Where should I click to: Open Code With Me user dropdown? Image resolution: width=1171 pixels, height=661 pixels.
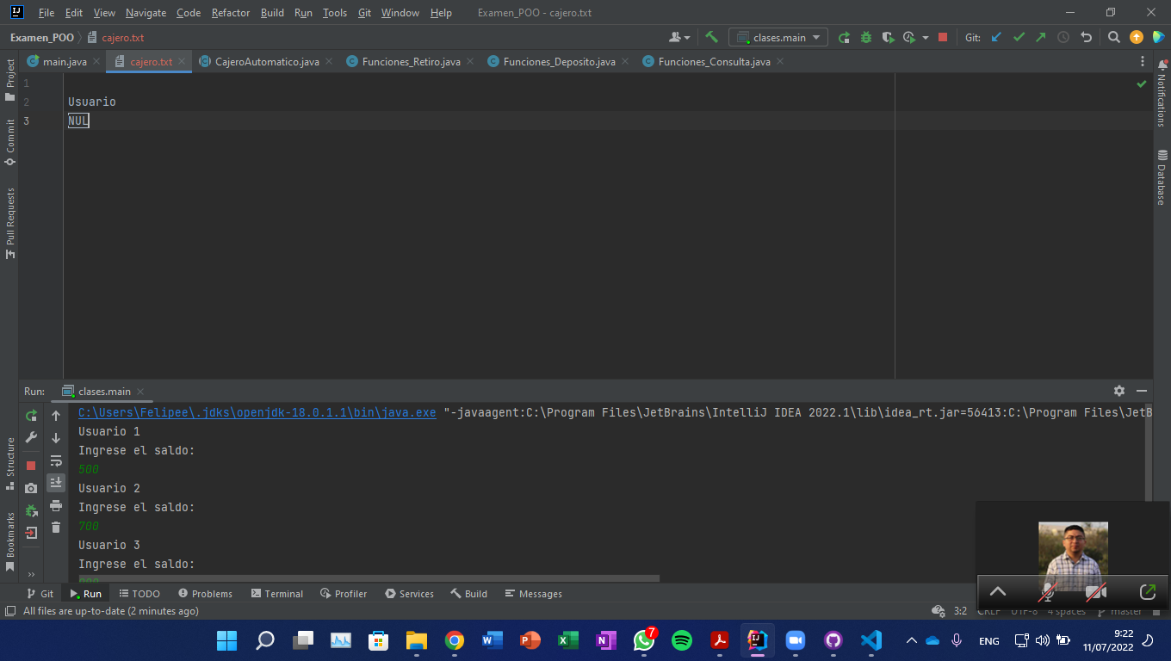tap(679, 37)
